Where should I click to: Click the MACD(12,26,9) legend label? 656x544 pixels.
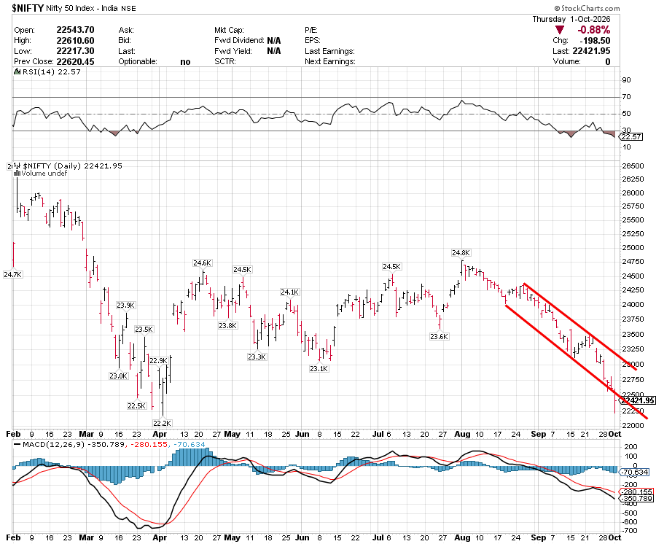pos(52,444)
